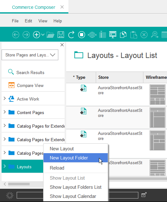The width and height of the screenshot is (167, 202).
Task: Sort by Type column header
Action: (81, 77)
